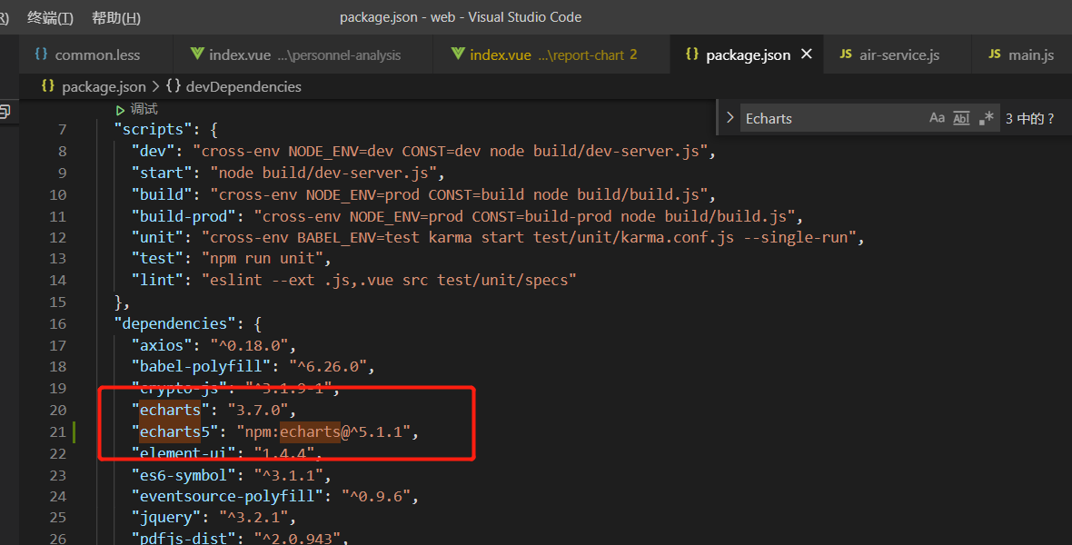Click the "axios" dependency key
Screen dimensions: 1072x545
(x=162, y=345)
